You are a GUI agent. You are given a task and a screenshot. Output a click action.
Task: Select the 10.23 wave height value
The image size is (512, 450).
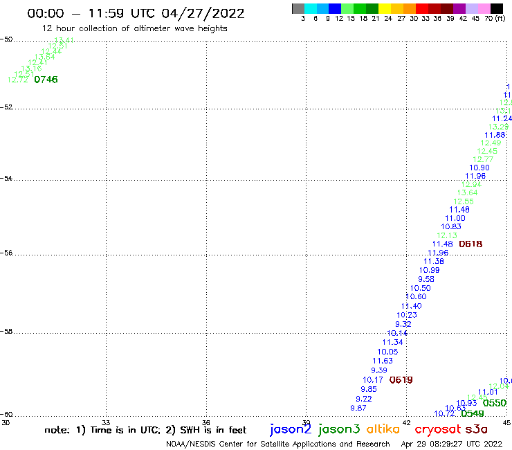(x=407, y=315)
